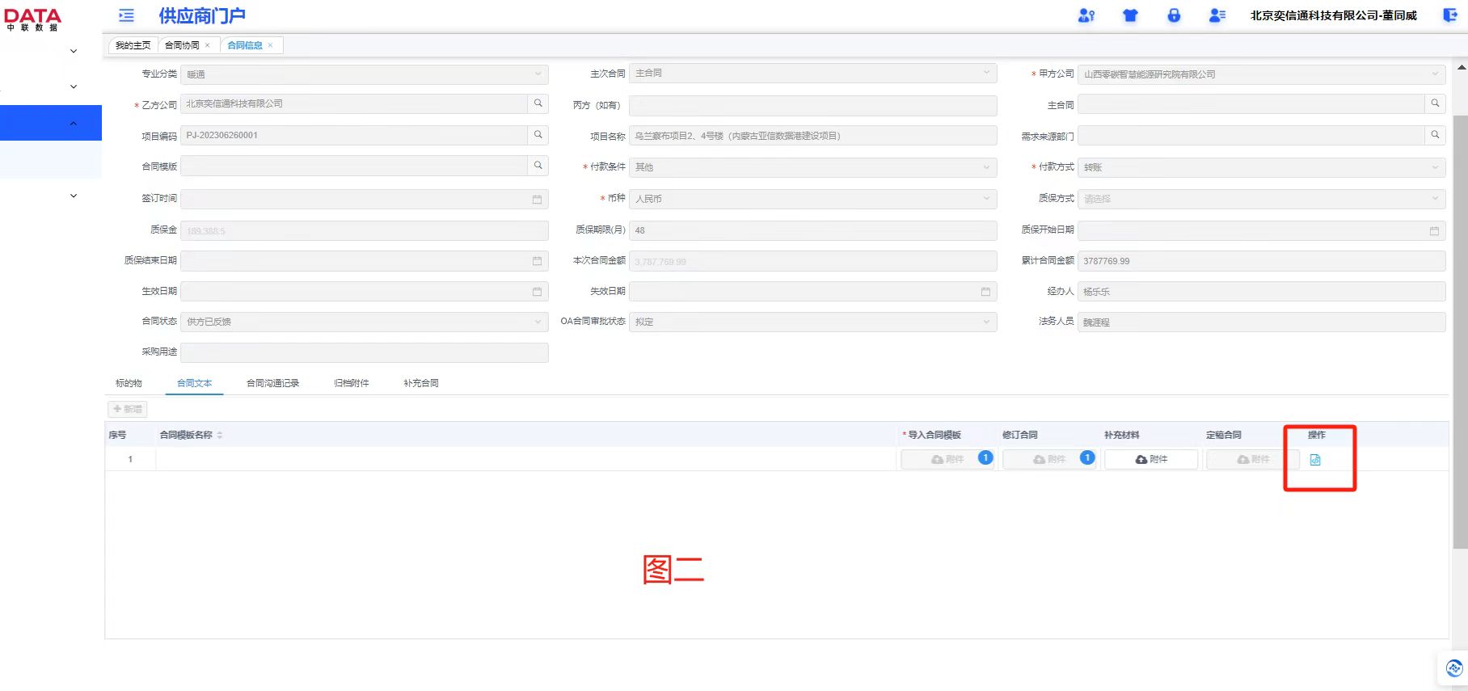Click the search icon for 项目编码
This screenshot has width=1468, height=691.
coord(538,135)
